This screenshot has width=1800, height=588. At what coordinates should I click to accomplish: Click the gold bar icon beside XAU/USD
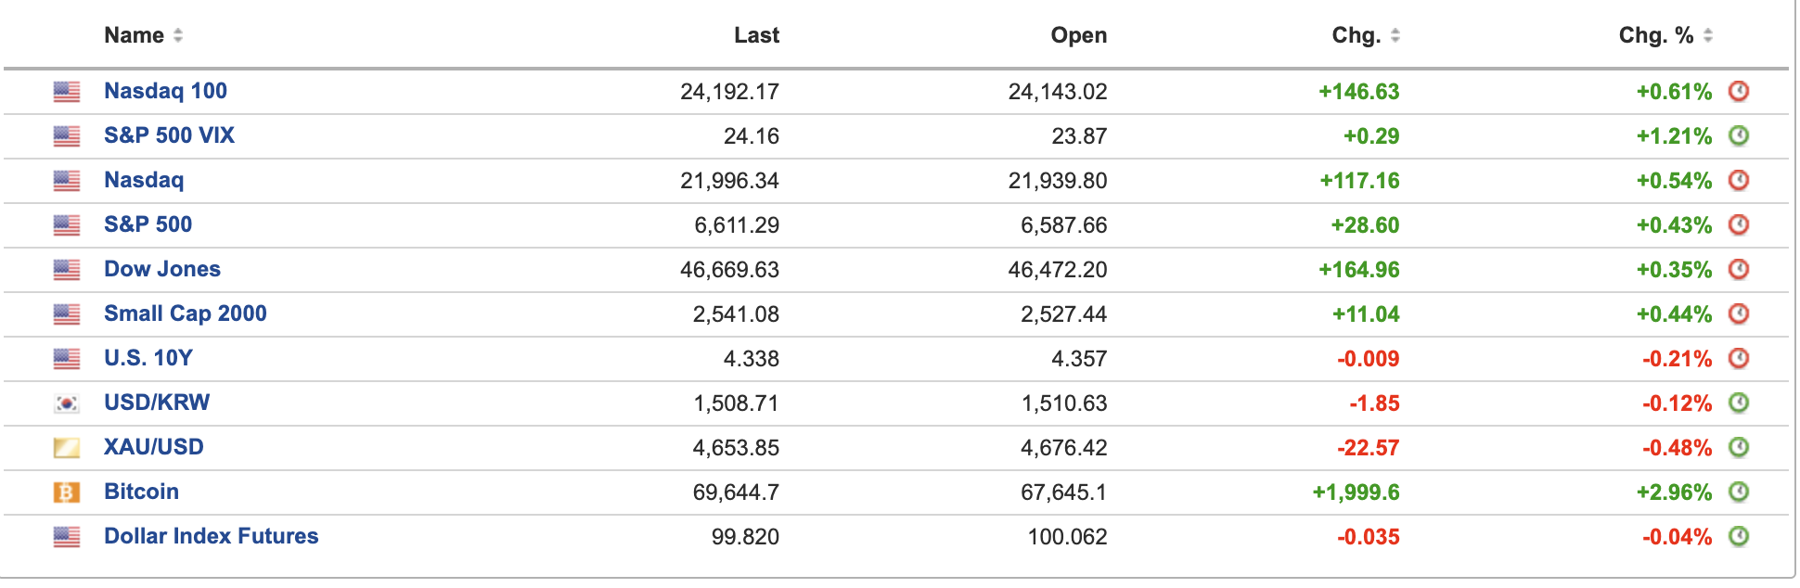tap(67, 447)
